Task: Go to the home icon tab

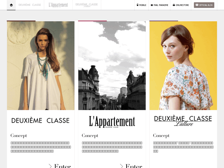Action: (x=11, y=5)
